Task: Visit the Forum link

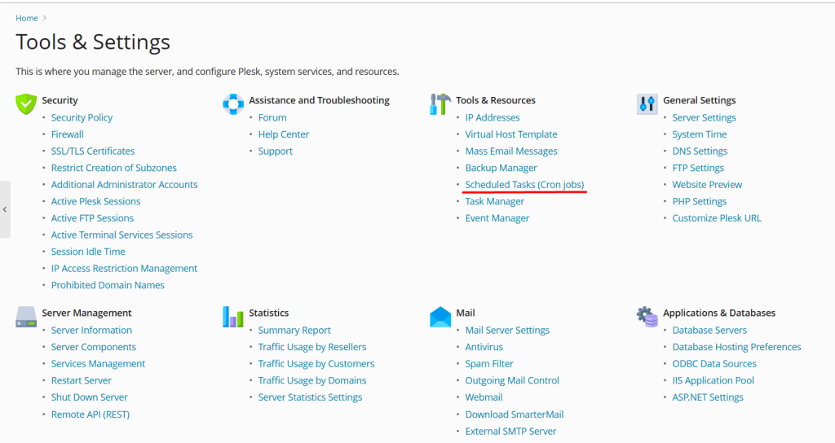Action: [x=272, y=117]
